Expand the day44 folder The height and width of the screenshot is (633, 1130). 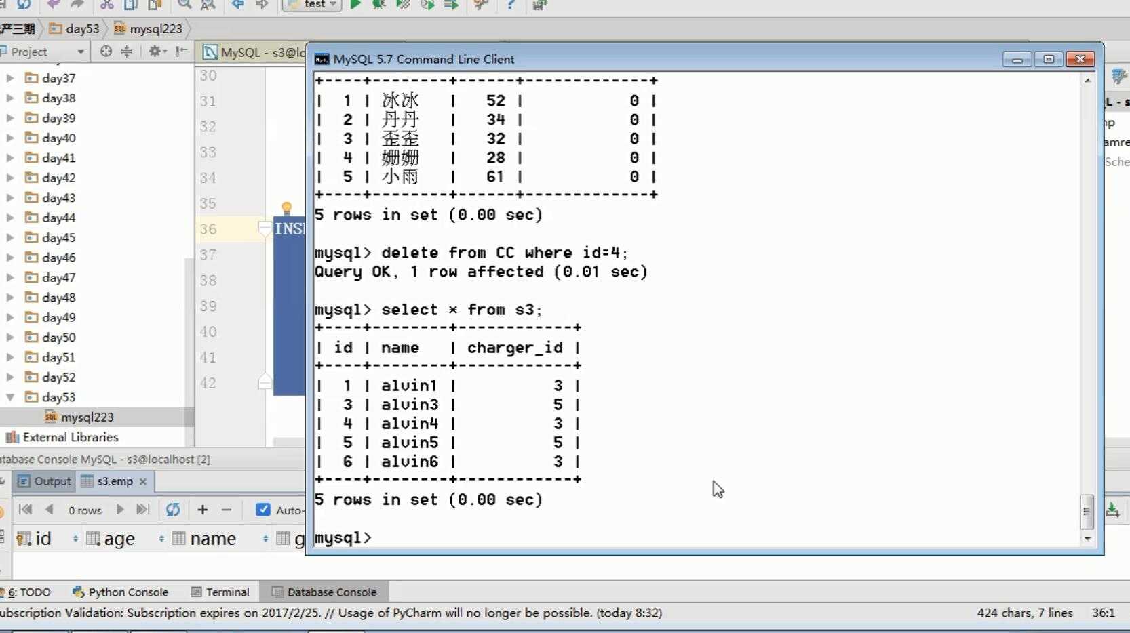10,218
